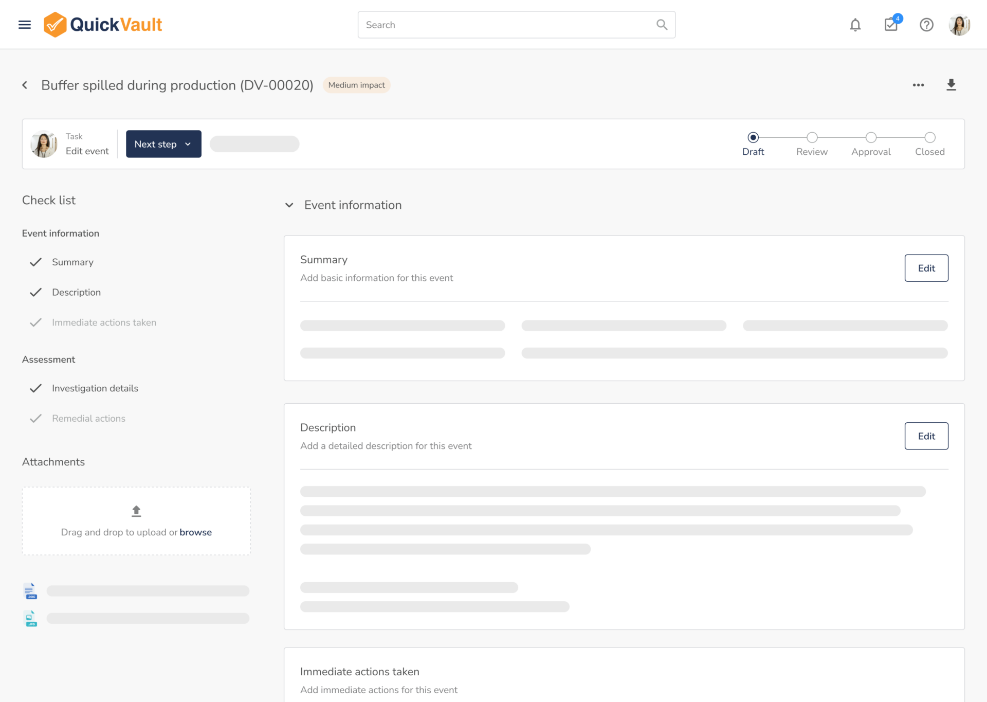This screenshot has height=702, width=987.
Task: Click the browse upload link
Action: pyautogui.click(x=195, y=532)
